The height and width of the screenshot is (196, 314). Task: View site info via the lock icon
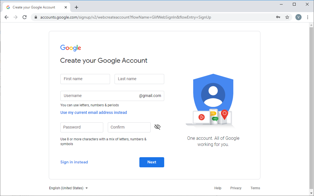(36, 17)
